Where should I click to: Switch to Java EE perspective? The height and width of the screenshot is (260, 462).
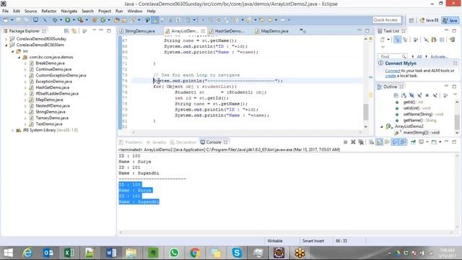(x=429, y=20)
